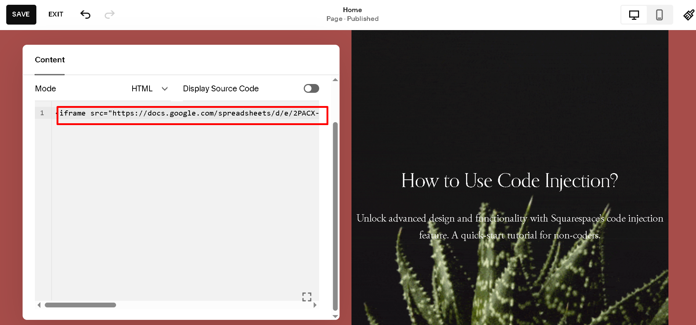696x325 pixels.
Task: Click the code editor horizontal scrollbar thumb
Action: (x=80, y=305)
